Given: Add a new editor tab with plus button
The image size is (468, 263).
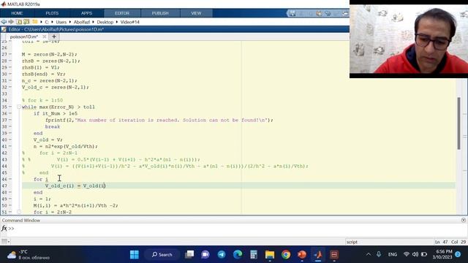Looking at the screenshot, I should click(x=54, y=37).
